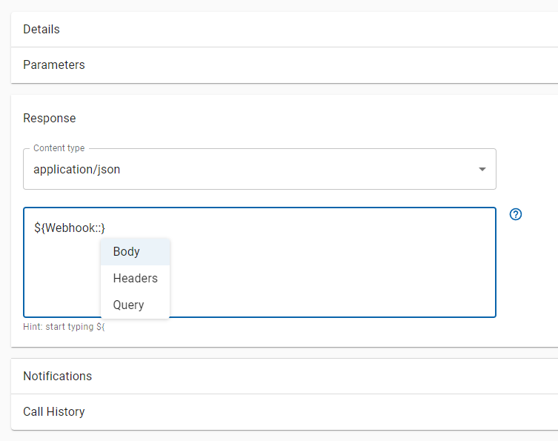Viewport: 558px width, 441px height.
Task: Open the Call History section
Action: coord(54,412)
